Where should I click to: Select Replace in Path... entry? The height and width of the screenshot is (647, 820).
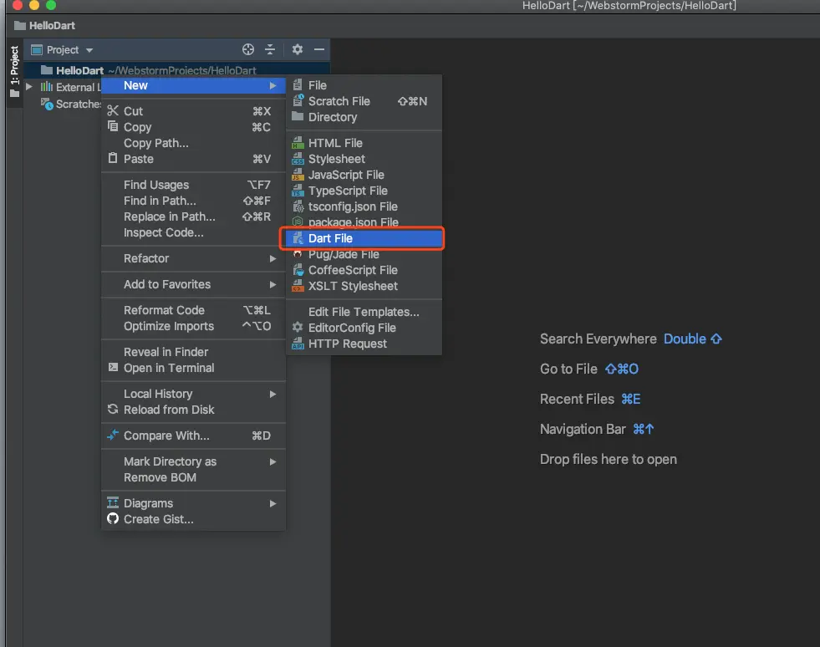coord(193,217)
